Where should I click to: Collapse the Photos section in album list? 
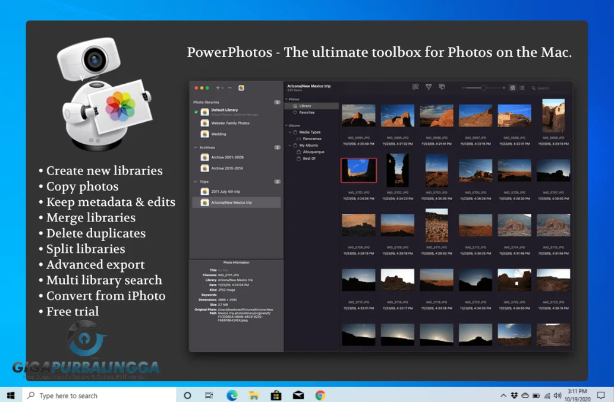coord(286,99)
